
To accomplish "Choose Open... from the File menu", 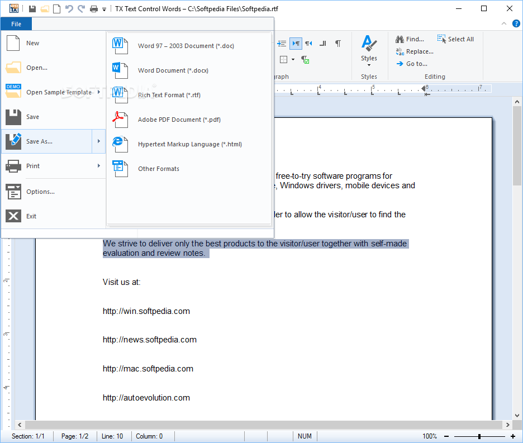I will (54, 68).
